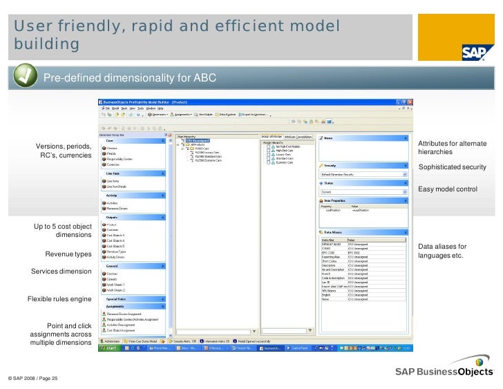The width and height of the screenshot is (503, 389).
Task: Open the Line Items dimension
Action: point(111,181)
